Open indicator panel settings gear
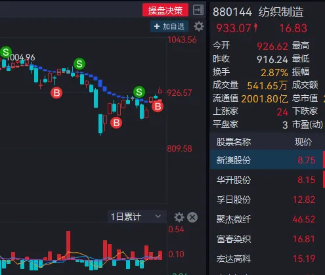 (x=179, y=217)
